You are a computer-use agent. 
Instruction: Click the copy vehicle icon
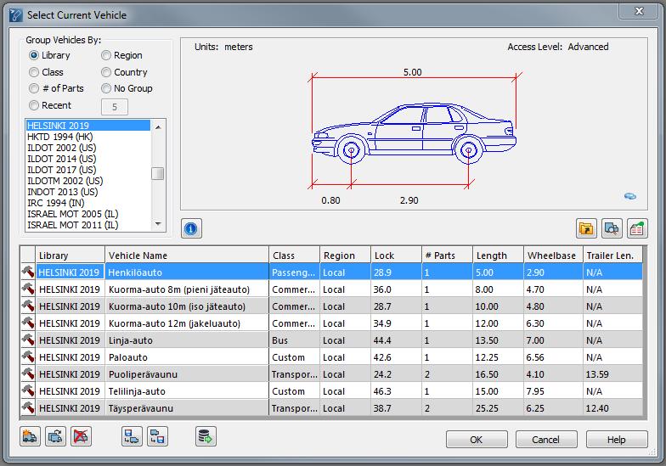(x=56, y=436)
